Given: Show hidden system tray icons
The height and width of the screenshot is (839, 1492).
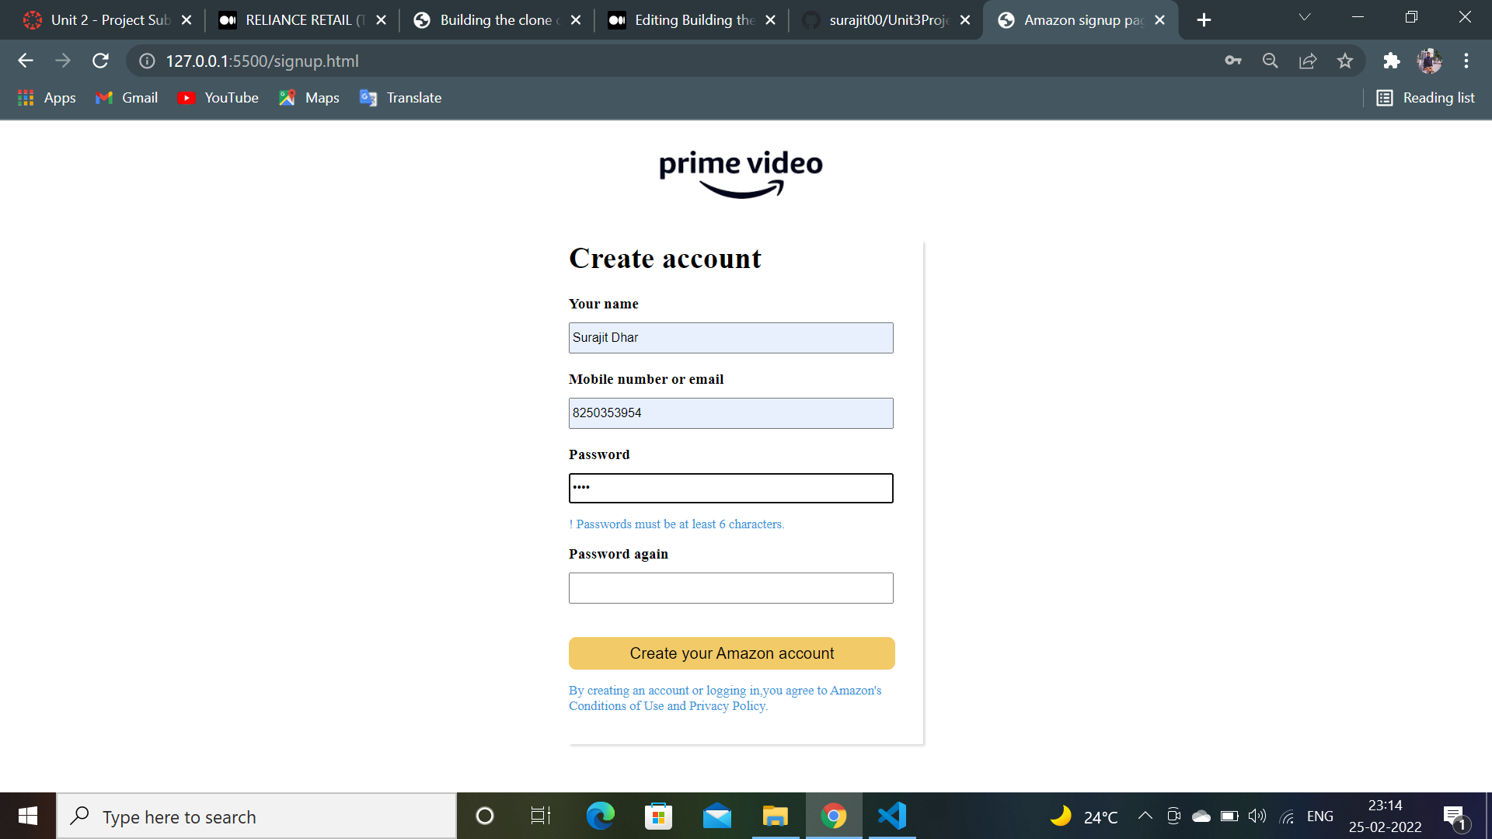Looking at the screenshot, I should coord(1145,816).
